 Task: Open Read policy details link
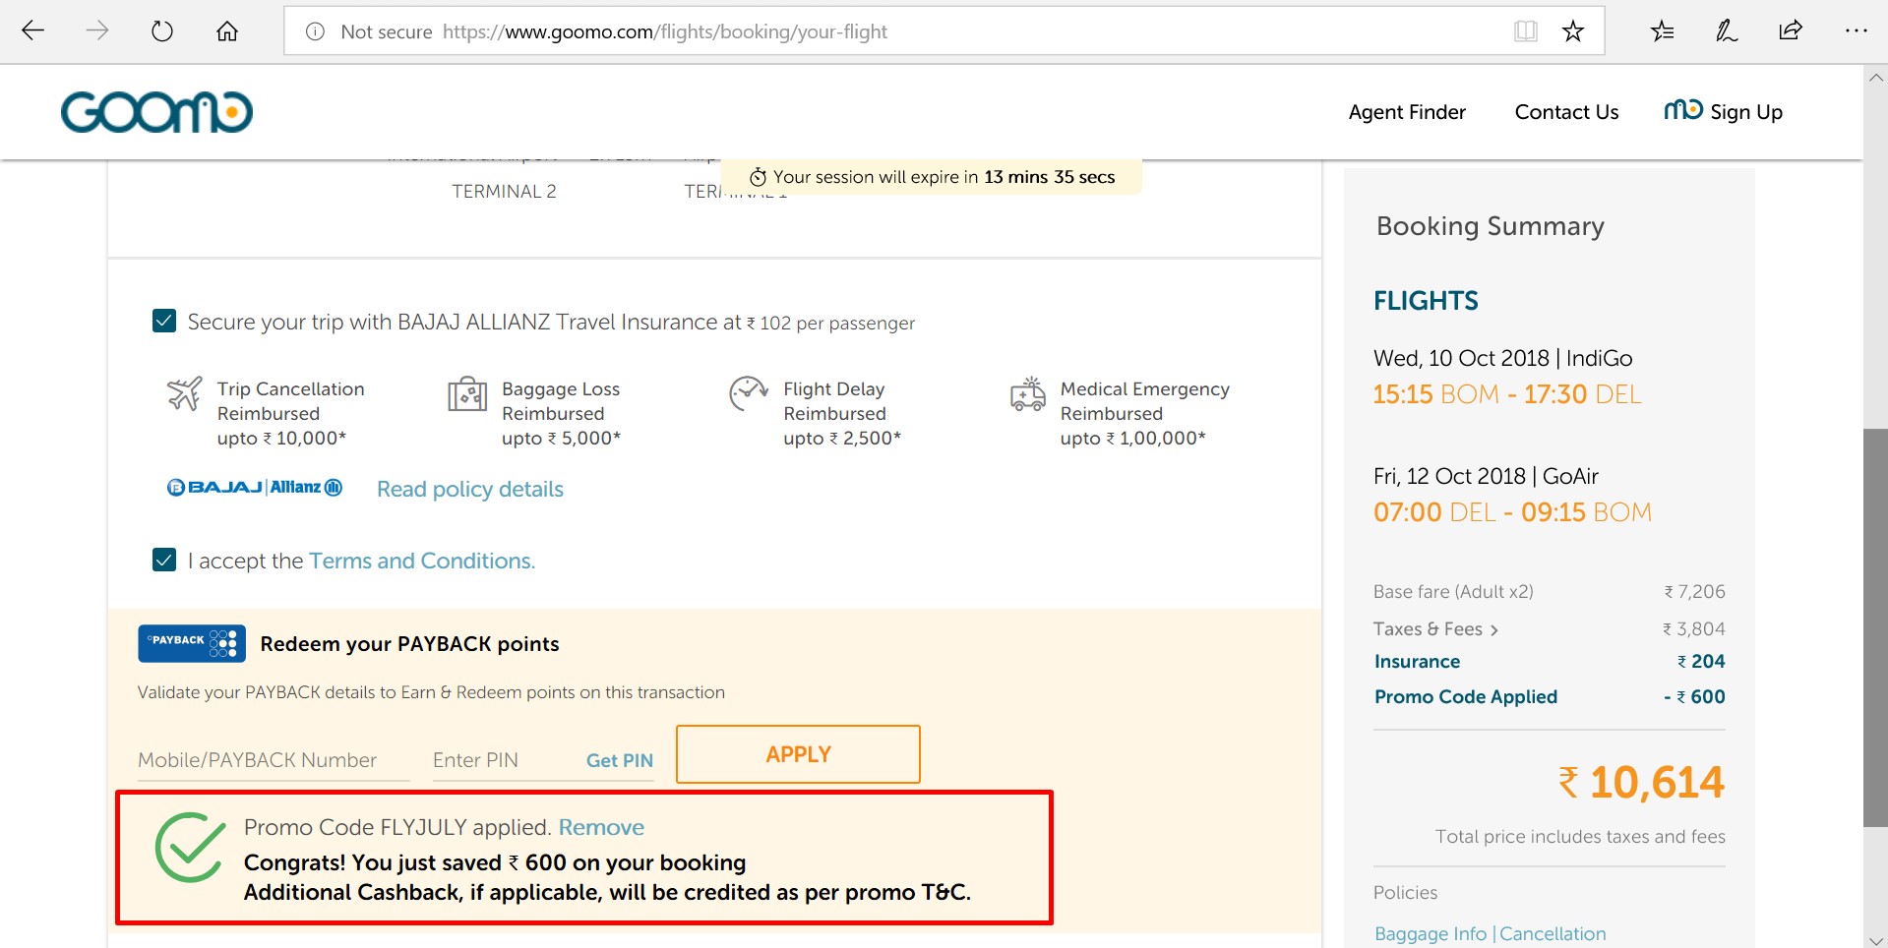pyautogui.click(x=470, y=489)
